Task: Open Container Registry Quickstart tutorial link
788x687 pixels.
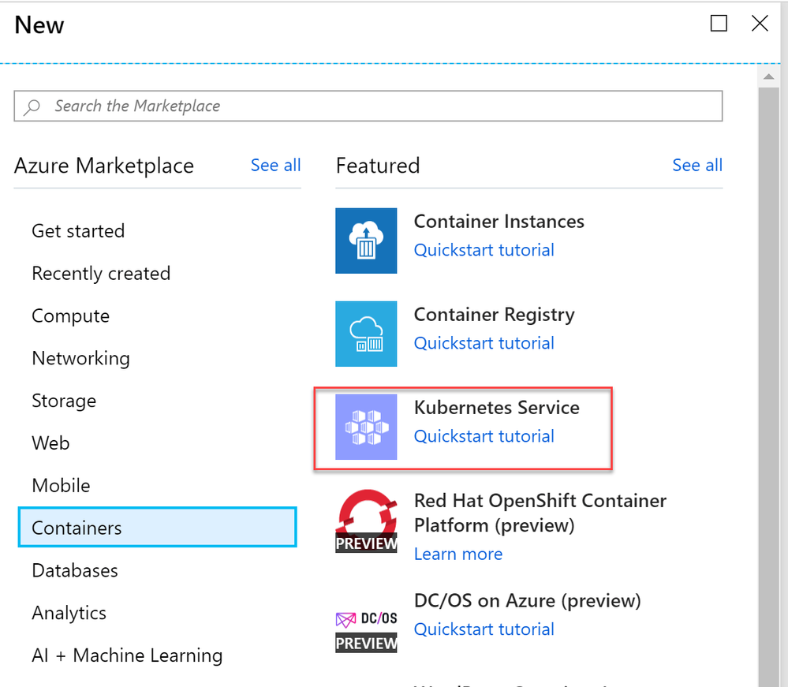Action: coord(484,343)
